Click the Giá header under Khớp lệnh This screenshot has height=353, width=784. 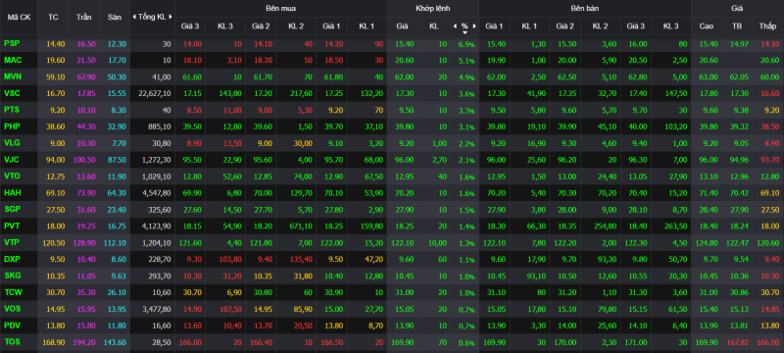point(402,26)
